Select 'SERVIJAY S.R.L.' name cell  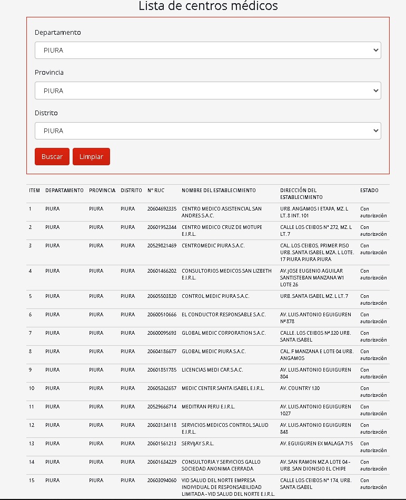click(x=198, y=444)
